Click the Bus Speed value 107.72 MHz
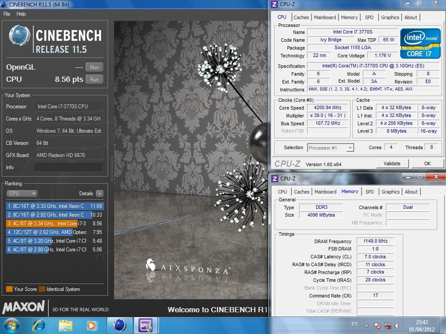 point(328,123)
